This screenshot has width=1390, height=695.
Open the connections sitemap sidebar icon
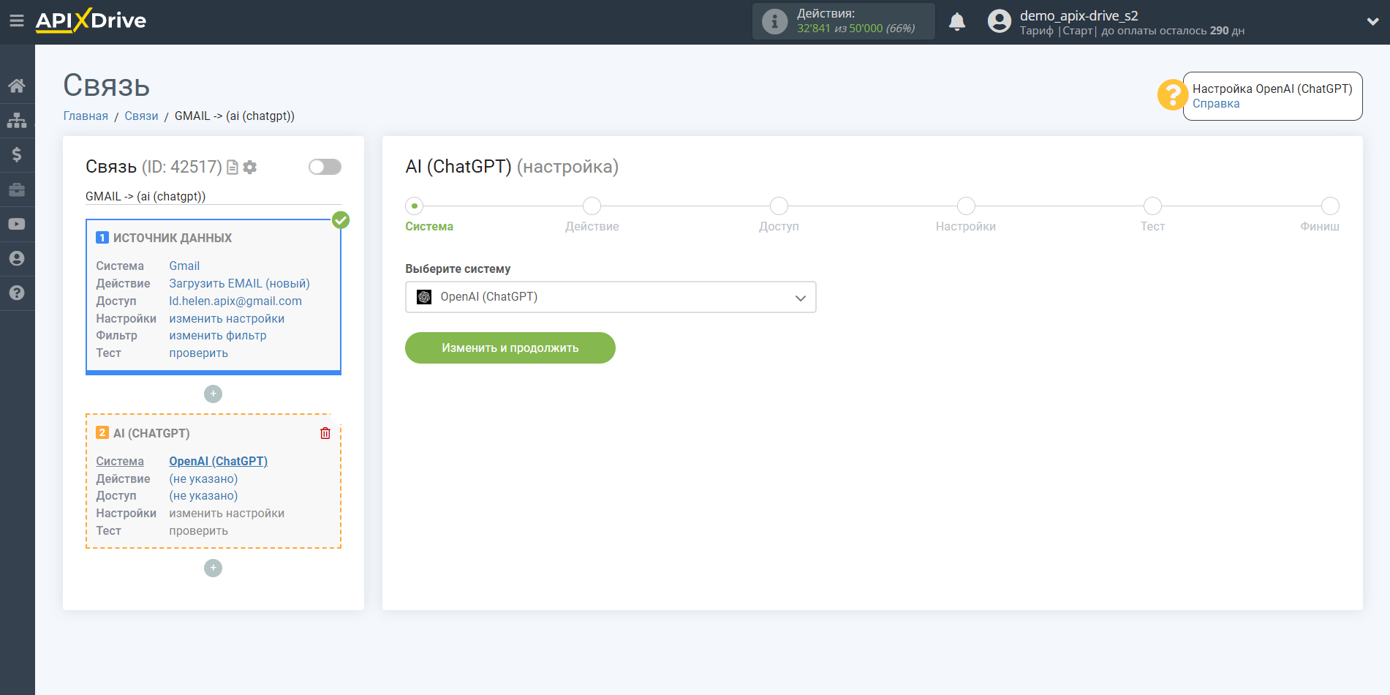[x=17, y=120]
